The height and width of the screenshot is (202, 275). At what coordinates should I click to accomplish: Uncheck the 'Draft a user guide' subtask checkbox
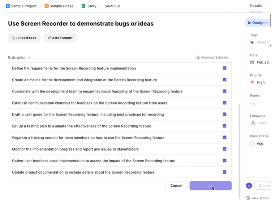(224, 114)
